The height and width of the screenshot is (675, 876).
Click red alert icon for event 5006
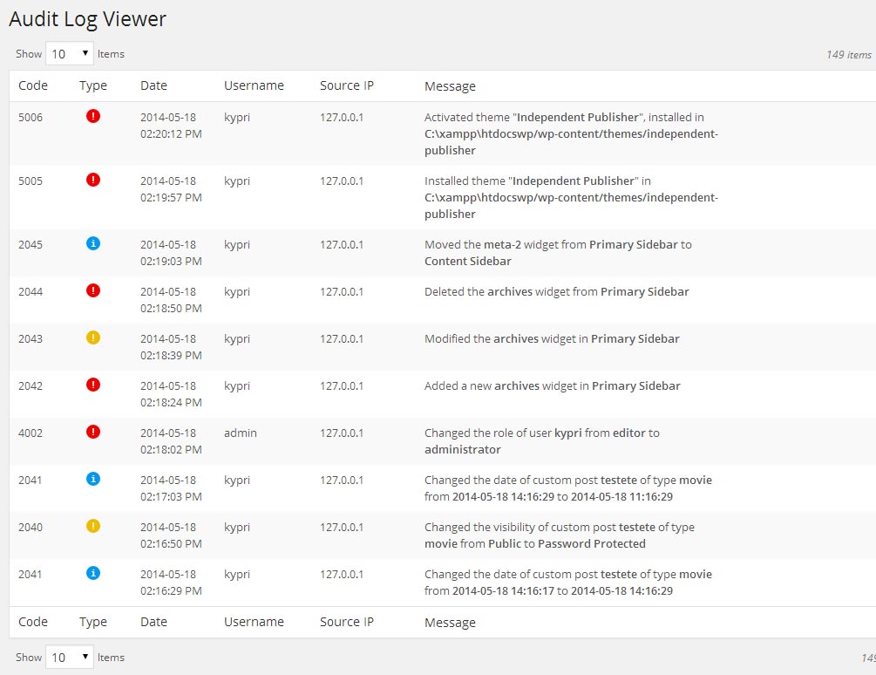tap(93, 116)
